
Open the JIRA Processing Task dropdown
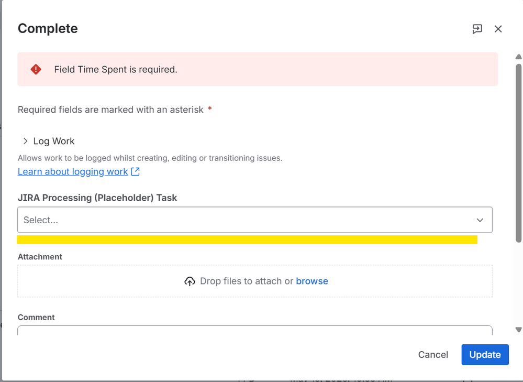(x=255, y=220)
